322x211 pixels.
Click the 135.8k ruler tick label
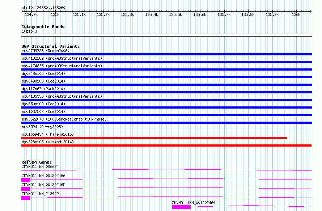click(x=248, y=14)
